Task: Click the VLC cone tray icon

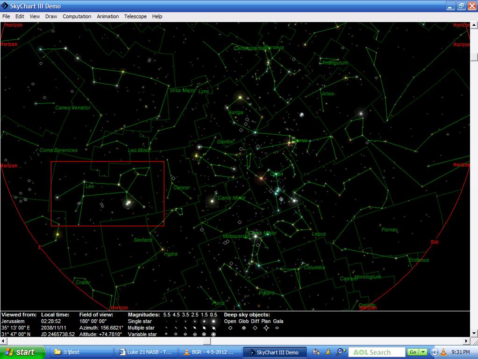Action: 443,352
